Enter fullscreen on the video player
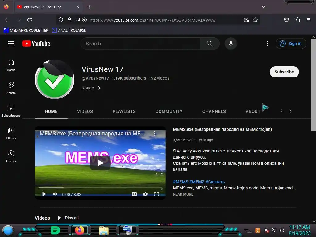This screenshot has width=316, height=237. tap(156, 194)
